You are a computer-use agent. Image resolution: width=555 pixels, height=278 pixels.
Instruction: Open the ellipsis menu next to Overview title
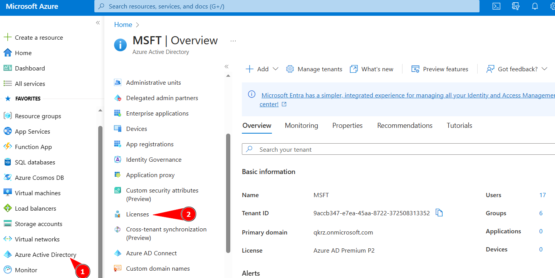tap(233, 41)
